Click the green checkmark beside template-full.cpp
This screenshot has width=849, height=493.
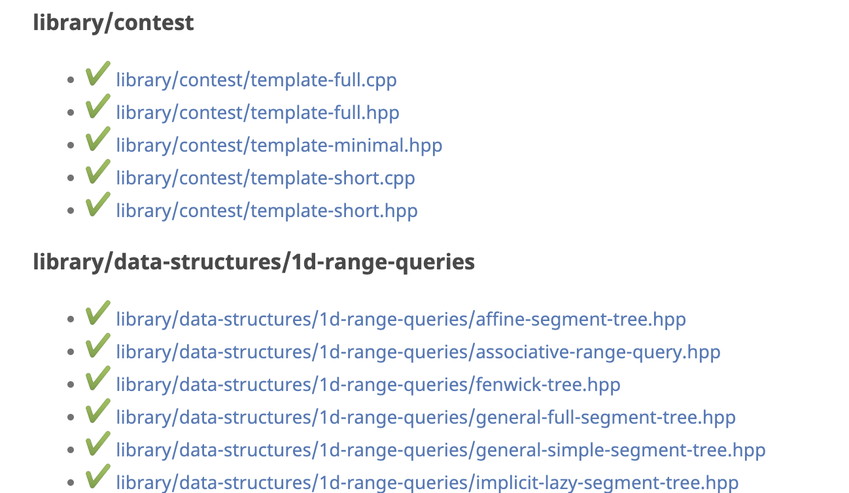(x=97, y=76)
